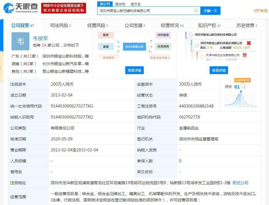Open the 韦俊军 legal representative profile
Image resolution: width=269 pixels, height=205 pixels.
pos(40,38)
